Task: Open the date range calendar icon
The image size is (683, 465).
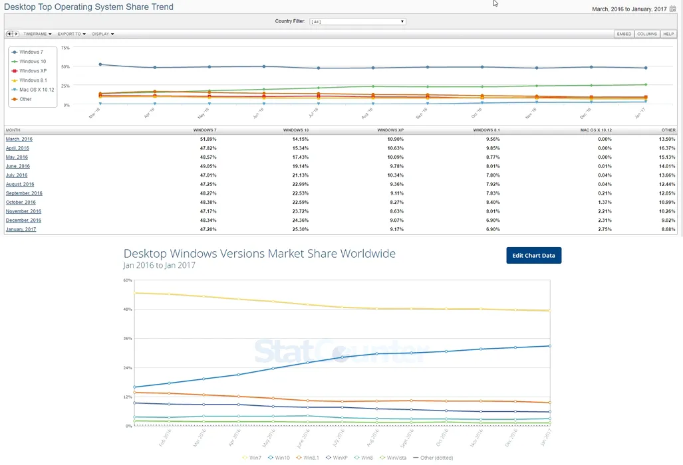Action: click(672, 9)
